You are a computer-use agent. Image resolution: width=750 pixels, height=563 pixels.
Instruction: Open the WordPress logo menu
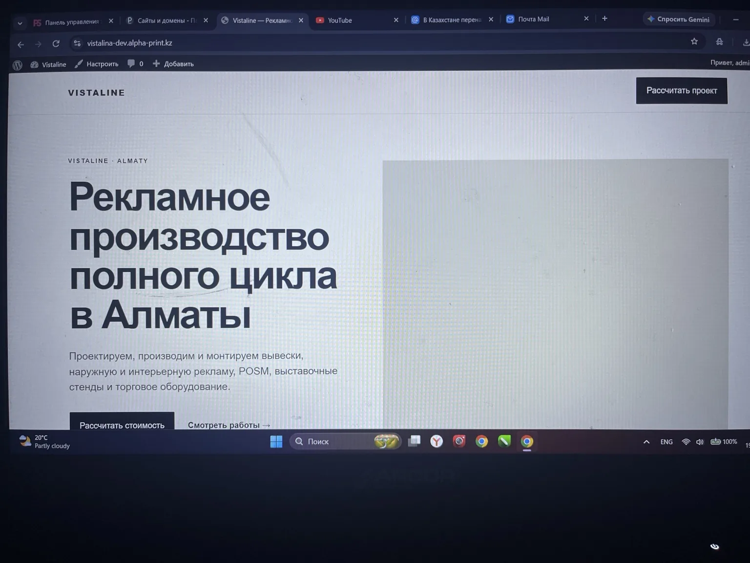coord(18,65)
